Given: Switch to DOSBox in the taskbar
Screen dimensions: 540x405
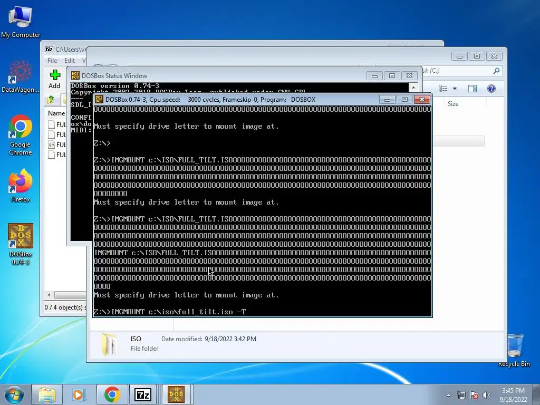Looking at the screenshot, I should [x=176, y=394].
